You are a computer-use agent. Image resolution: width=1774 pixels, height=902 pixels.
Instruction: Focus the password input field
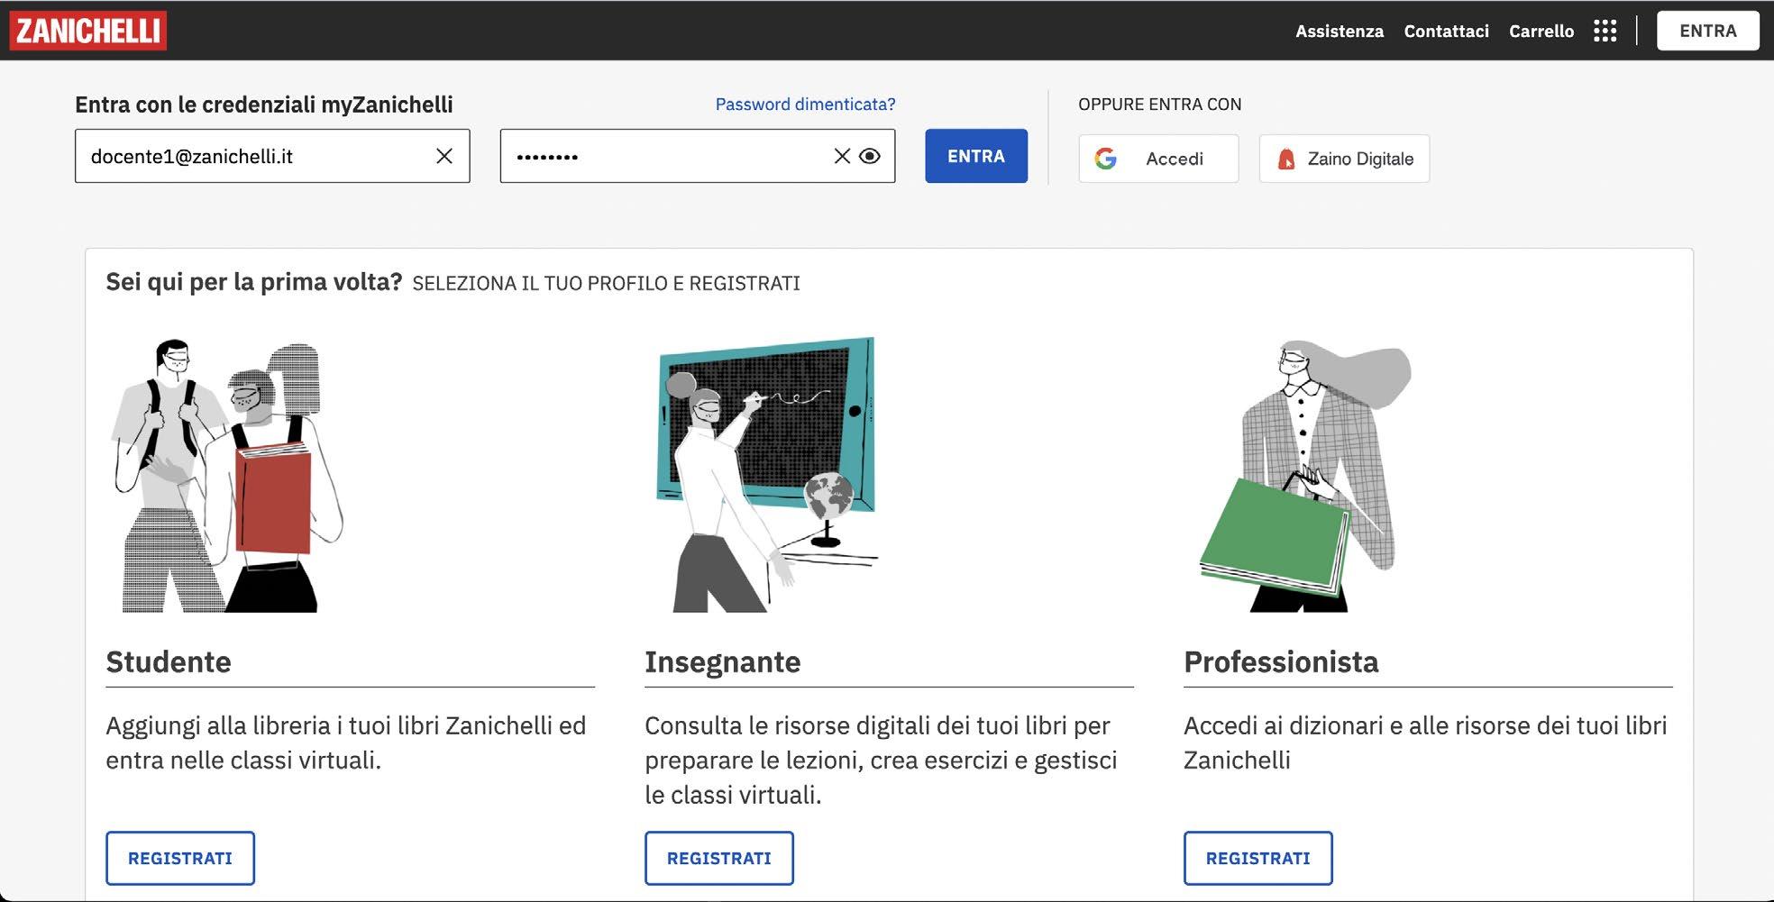pyautogui.click(x=667, y=156)
